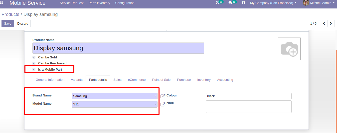Go to next product record
The image size is (337, 133).
click(x=331, y=23)
